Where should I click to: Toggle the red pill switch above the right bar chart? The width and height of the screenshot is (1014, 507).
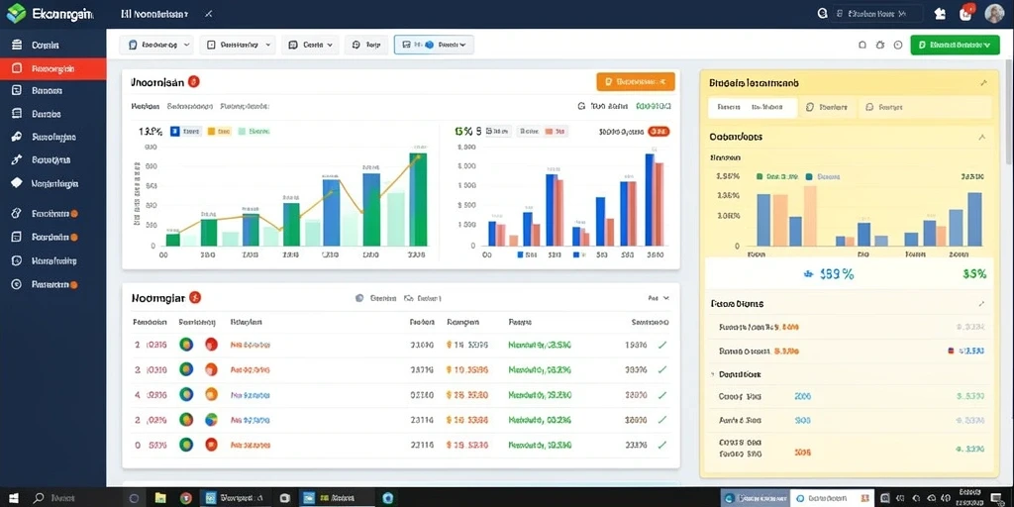(659, 132)
